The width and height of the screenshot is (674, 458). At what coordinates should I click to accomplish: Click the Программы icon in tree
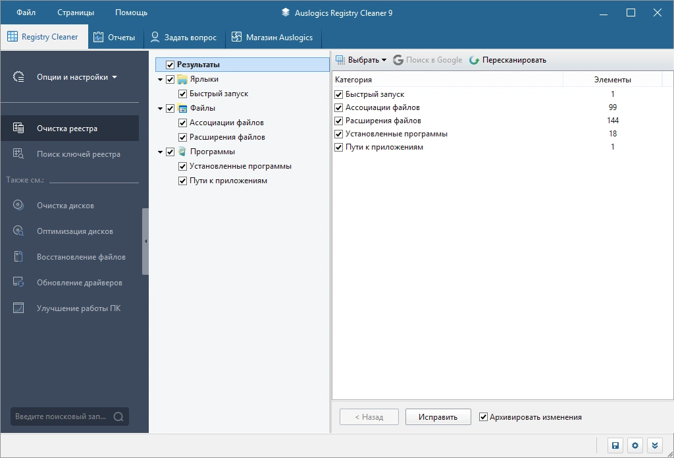pos(182,152)
